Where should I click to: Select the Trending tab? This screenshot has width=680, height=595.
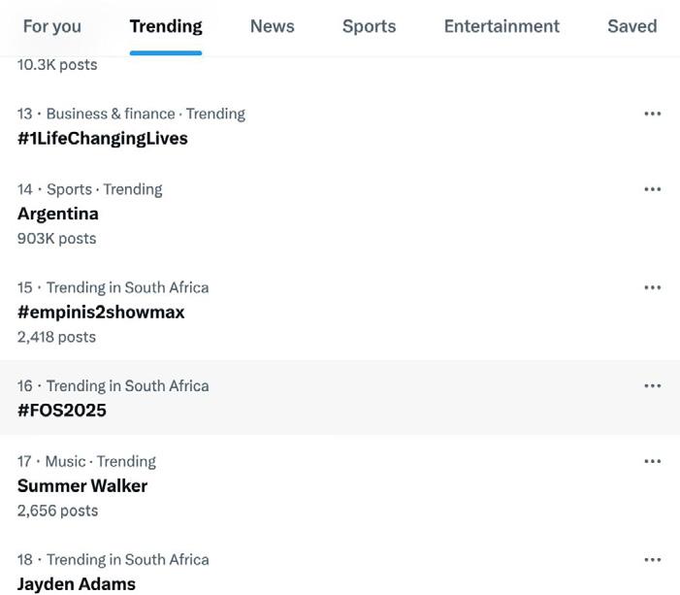pyautogui.click(x=166, y=26)
